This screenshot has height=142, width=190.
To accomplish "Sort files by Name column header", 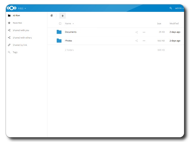I will pos(68,23).
